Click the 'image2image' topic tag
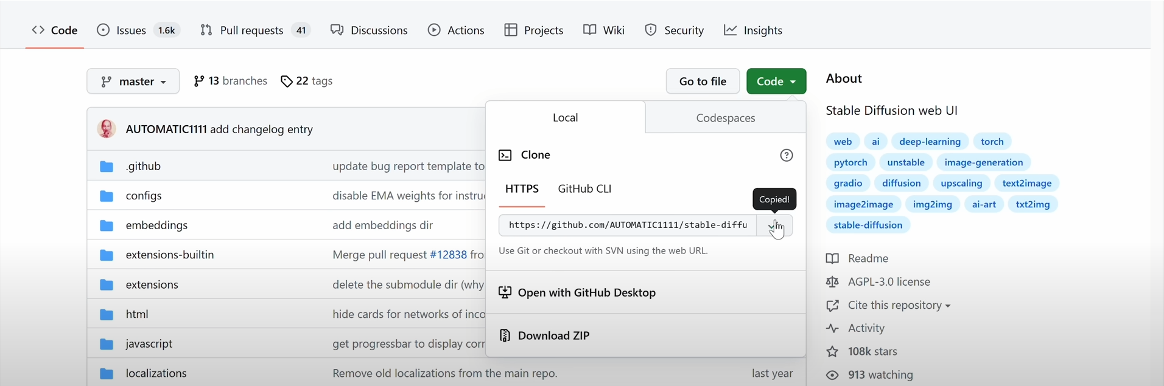Viewport: 1164px width, 386px height. point(863,204)
